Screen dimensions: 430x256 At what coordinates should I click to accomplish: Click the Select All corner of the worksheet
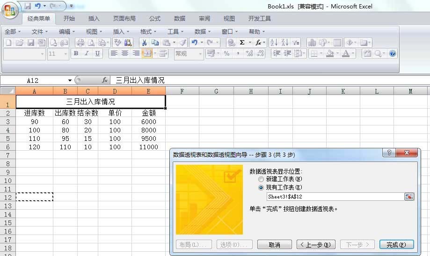[7, 91]
